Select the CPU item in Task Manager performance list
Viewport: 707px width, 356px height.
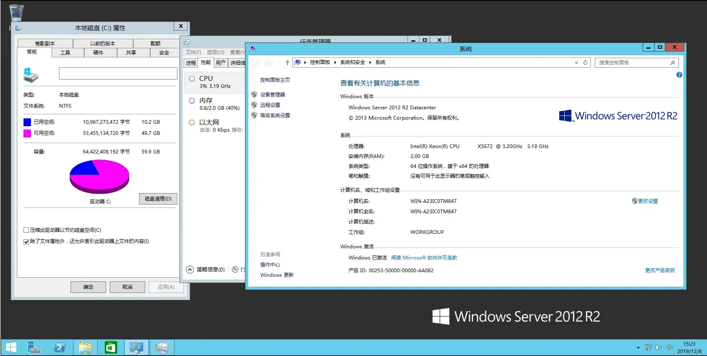click(x=215, y=82)
